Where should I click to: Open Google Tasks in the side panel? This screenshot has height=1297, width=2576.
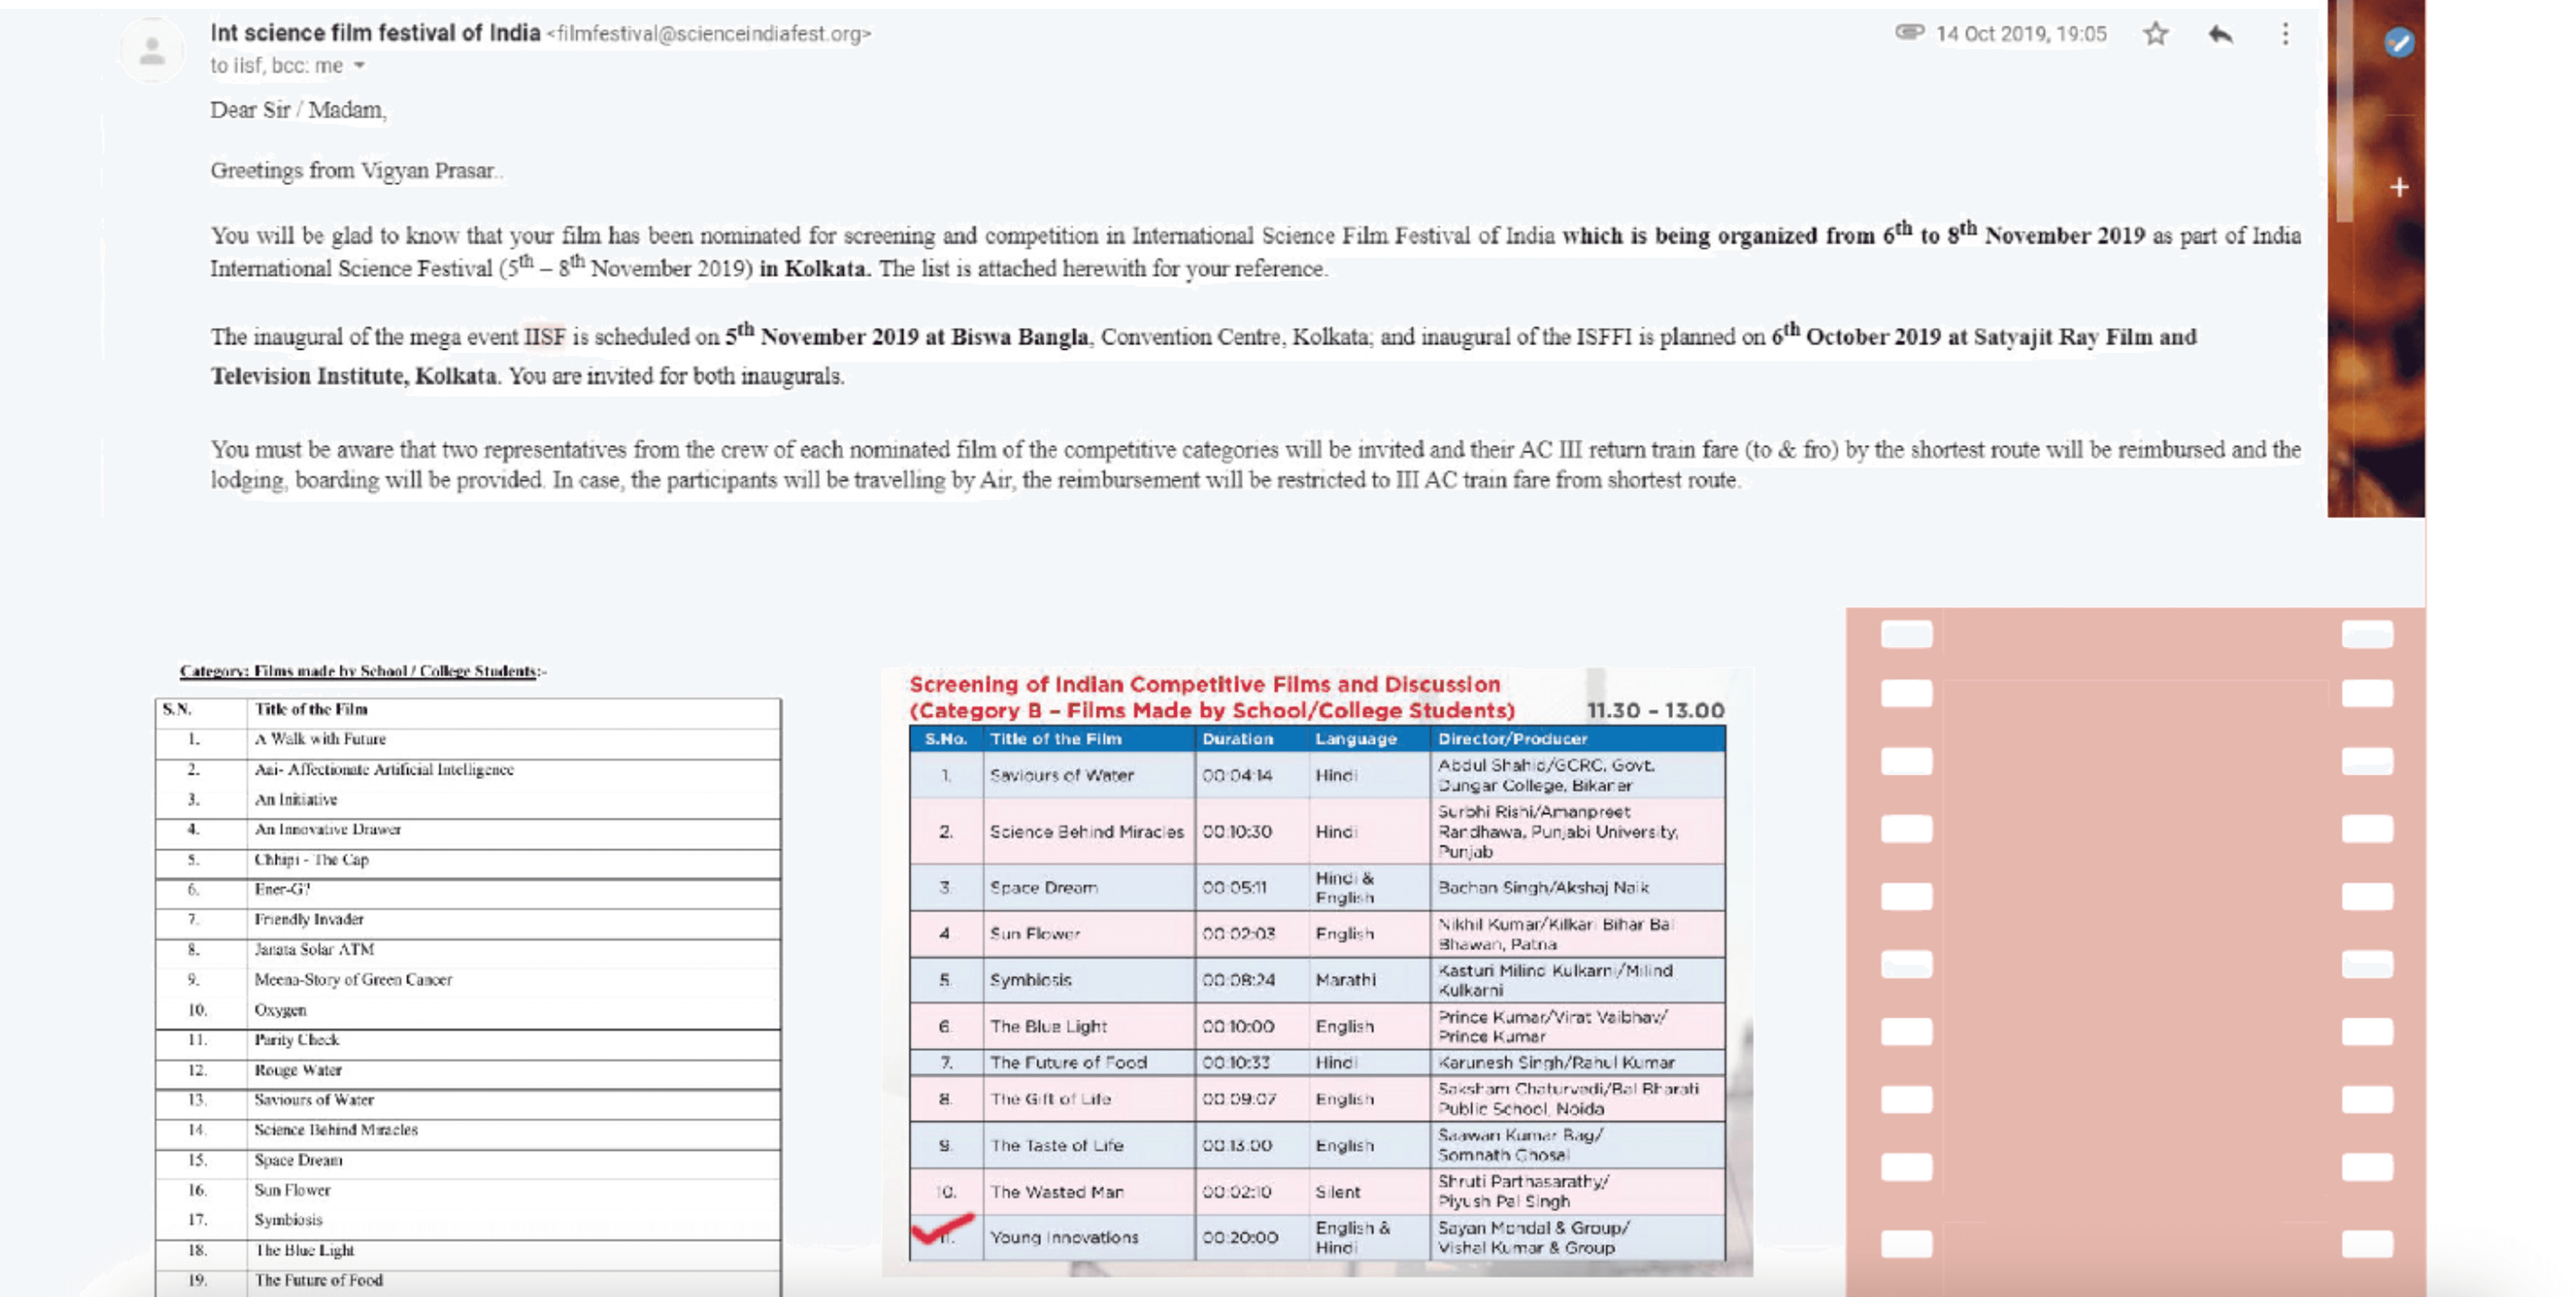click(2398, 42)
